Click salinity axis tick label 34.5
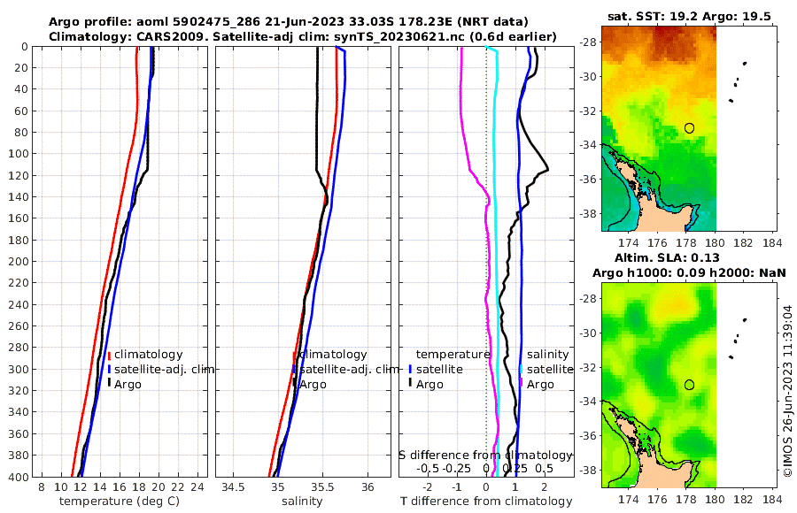 point(233,487)
